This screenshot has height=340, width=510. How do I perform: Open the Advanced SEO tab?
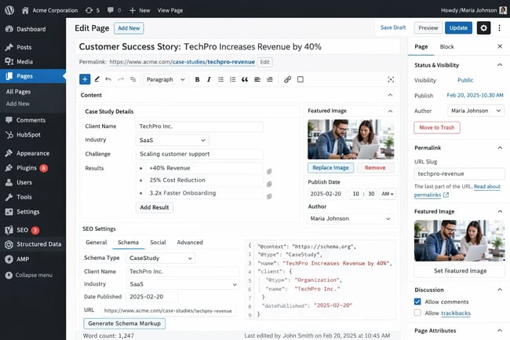(x=190, y=243)
